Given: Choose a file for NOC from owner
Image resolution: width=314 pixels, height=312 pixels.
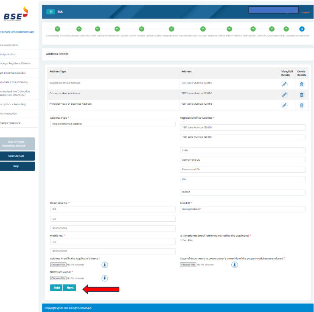Looking at the screenshot, I should coord(58,278).
